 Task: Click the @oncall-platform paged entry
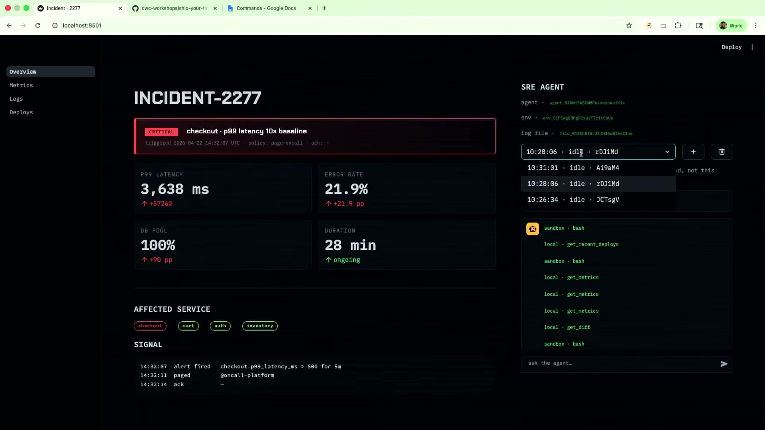pyautogui.click(x=247, y=375)
